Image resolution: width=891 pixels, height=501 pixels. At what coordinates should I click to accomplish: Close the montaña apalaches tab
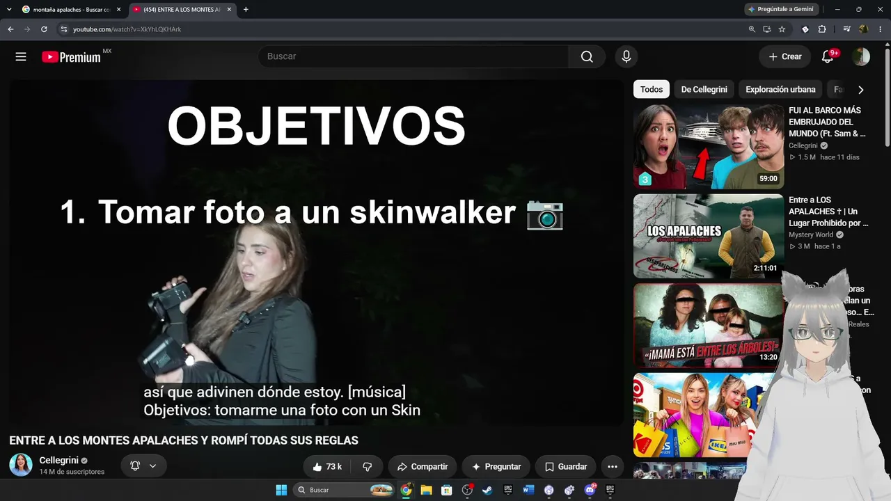click(118, 10)
